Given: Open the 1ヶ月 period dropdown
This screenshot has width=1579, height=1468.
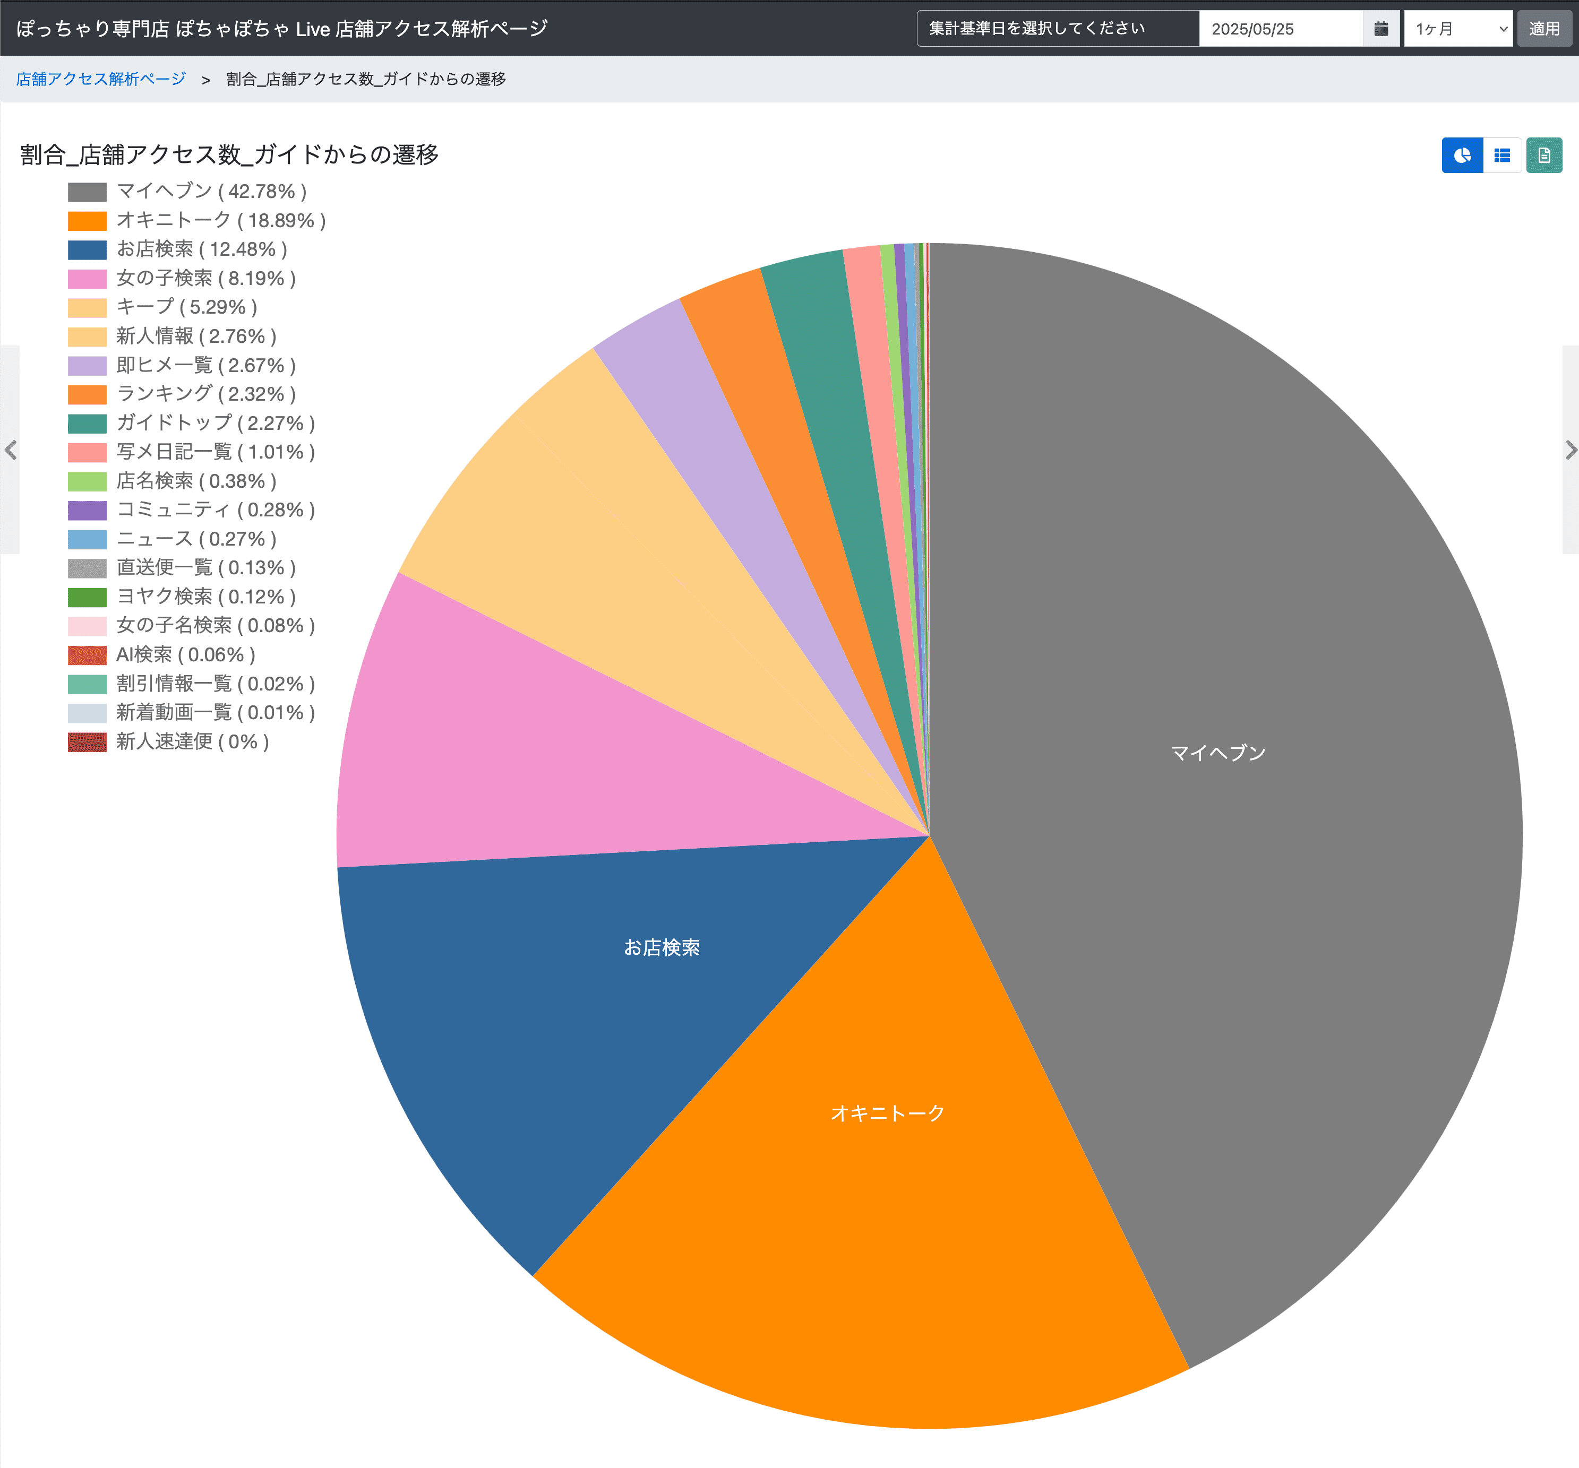Looking at the screenshot, I should (x=1458, y=29).
